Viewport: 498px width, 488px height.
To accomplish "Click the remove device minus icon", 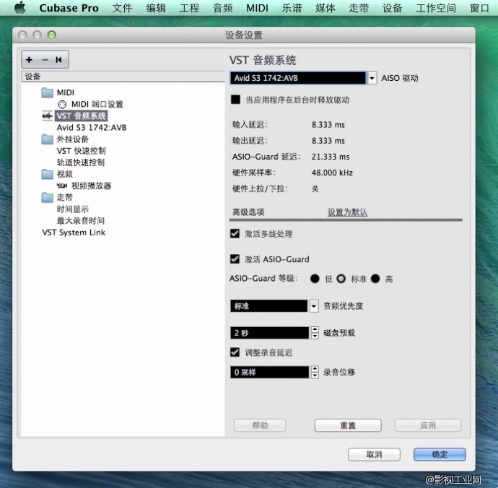I will pos(45,60).
